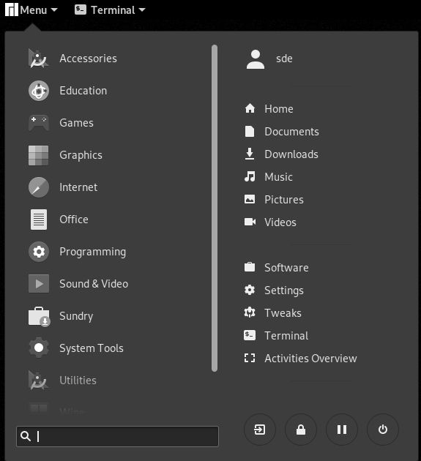The width and height of the screenshot is (421, 461).
Task: Click the Music note icon
Action: click(250, 176)
